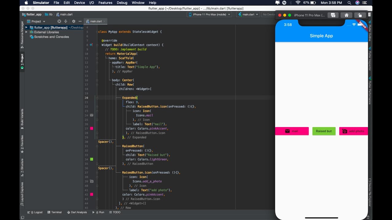Click the fold marker on line 29
This screenshot has height=220, width=392.
(x=97, y=137)
